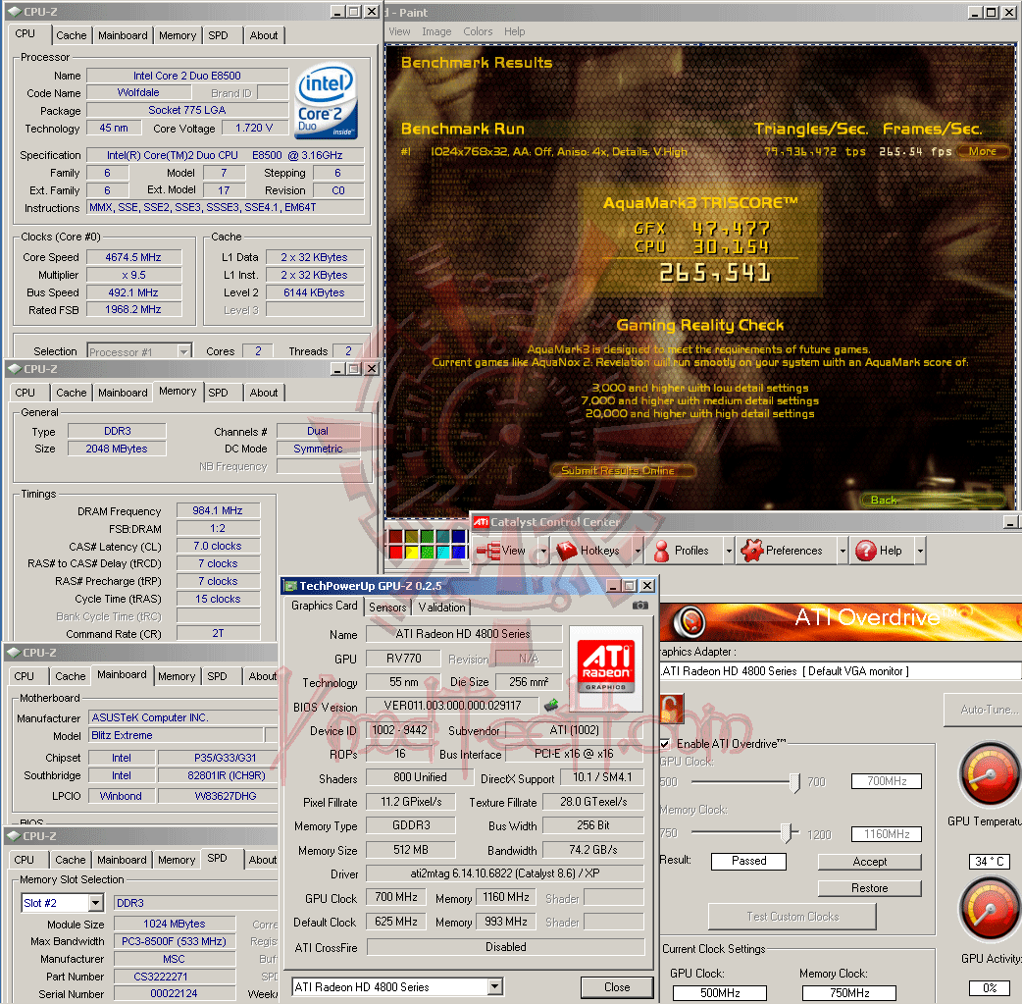
Task: Click the Restore button in ATI Overdrive
Action: (869, 888)
